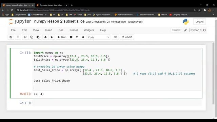Viewport: 217px width, 122px height.
Task: Click the kernel idle circle indicator
Action: coord(204,30)
